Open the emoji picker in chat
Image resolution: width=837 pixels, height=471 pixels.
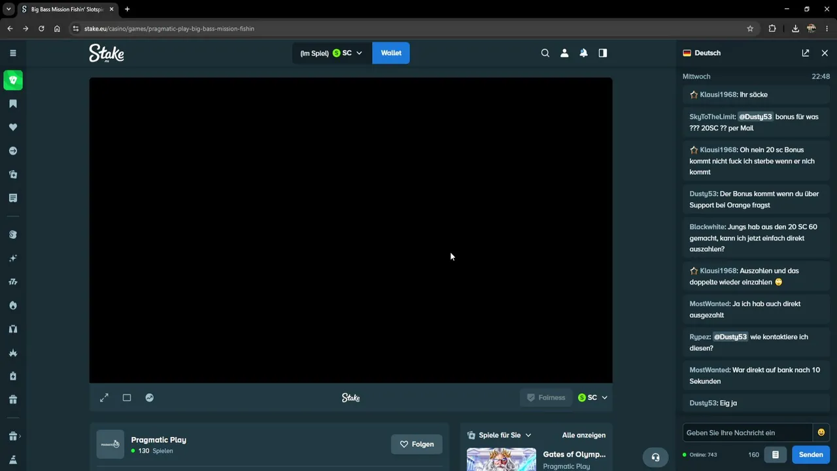coord(821,432)
